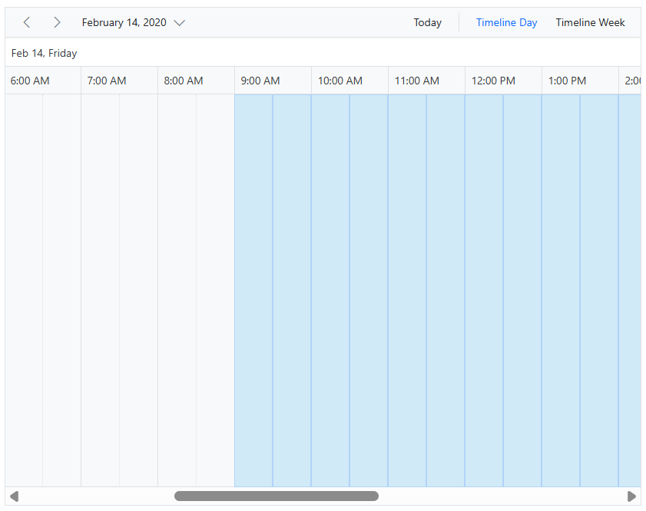Screen dimensions: 646x511
Task: Switch to Timeline Week view
Action: (590, 22)
